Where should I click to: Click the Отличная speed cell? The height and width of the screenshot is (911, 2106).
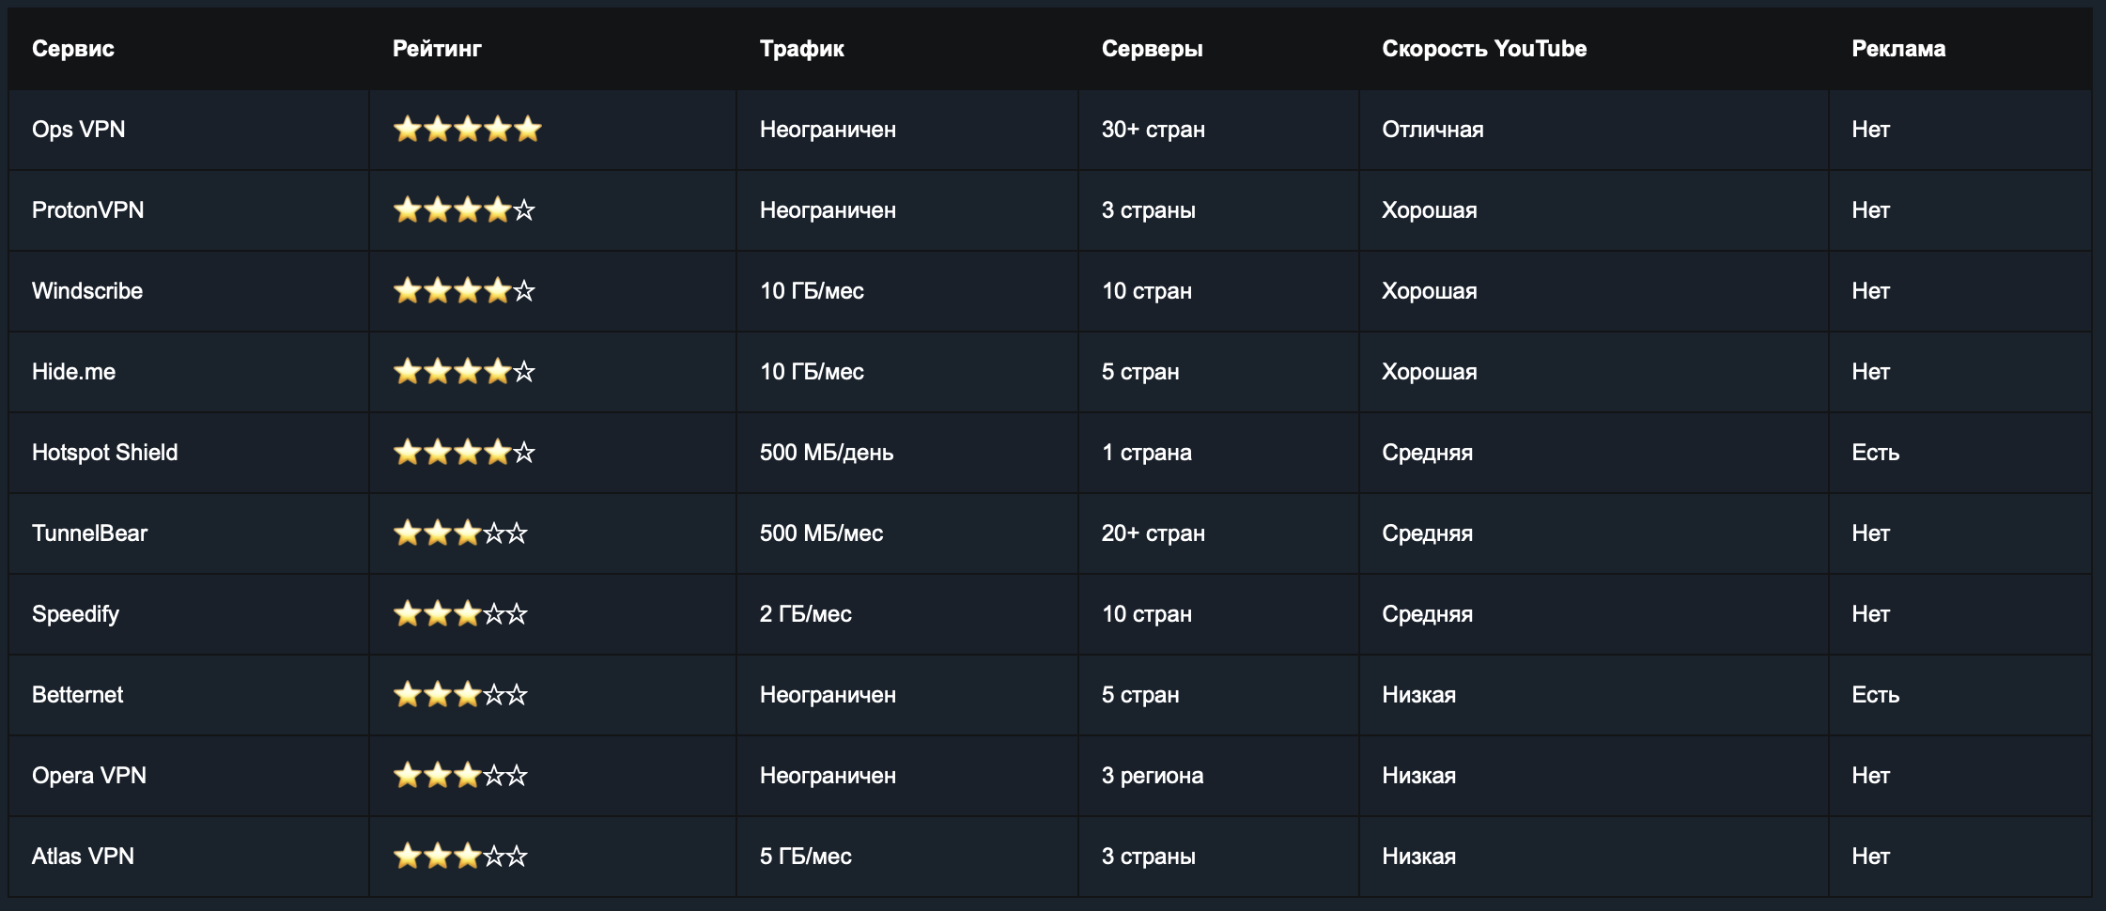point(1432,130)
